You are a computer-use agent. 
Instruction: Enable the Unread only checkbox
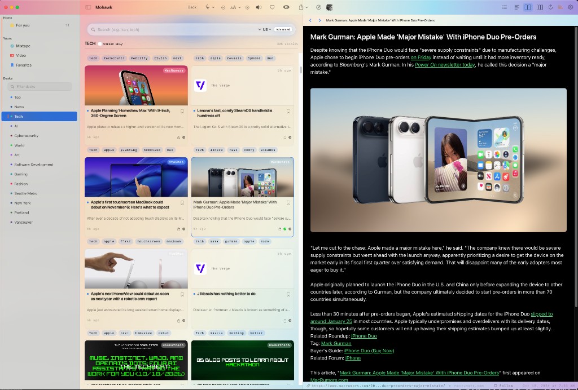(100, 44)
